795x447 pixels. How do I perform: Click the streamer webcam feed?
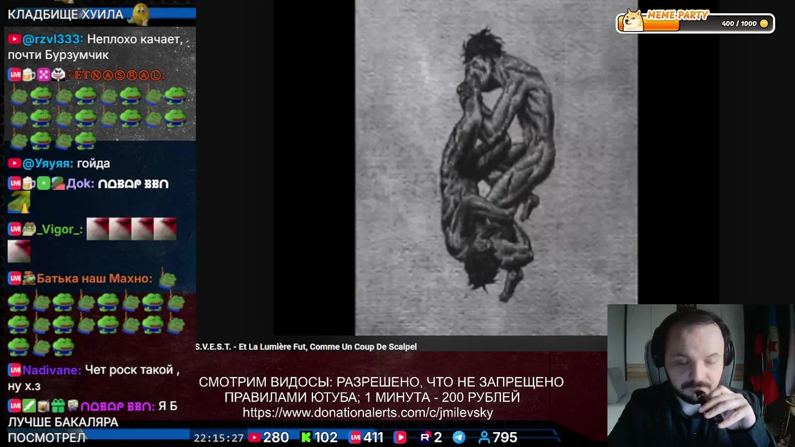pyautogui.click(x=701, y=376)
